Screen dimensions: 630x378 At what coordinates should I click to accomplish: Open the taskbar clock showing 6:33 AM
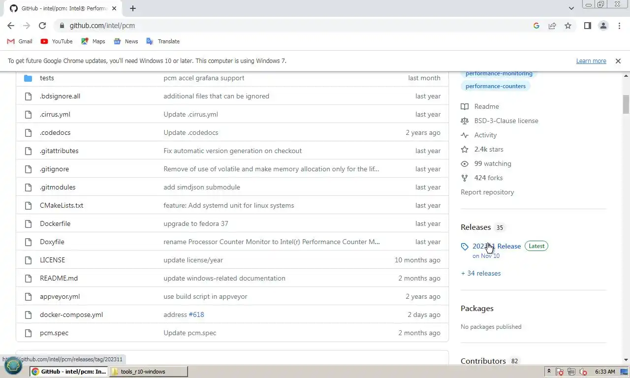tap(605, 372)
